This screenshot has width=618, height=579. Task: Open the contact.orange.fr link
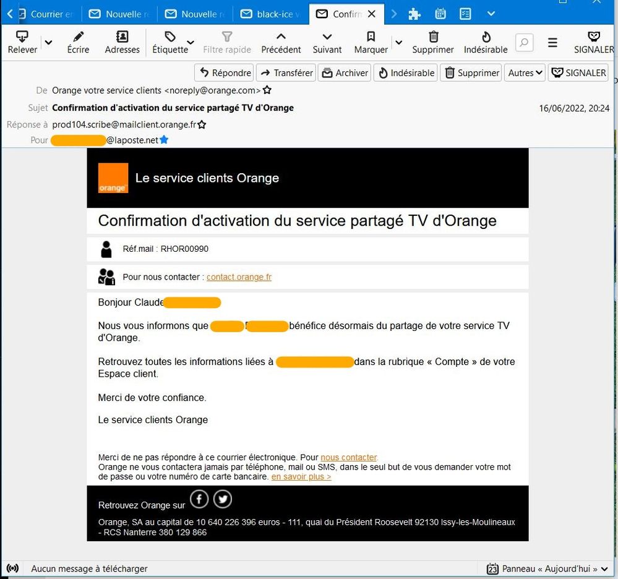(x=239, y=277)
